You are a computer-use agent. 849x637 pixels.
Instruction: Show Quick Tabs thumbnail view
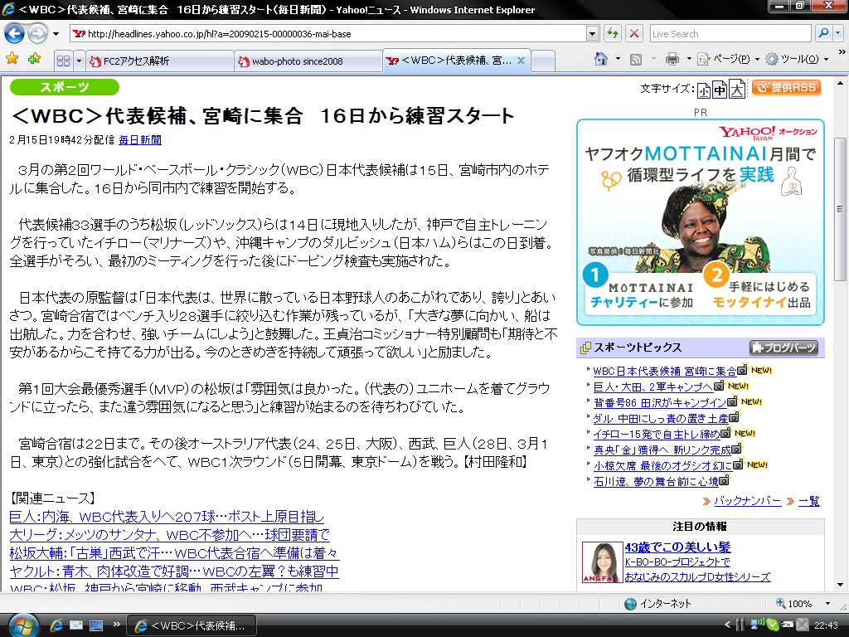63,61
